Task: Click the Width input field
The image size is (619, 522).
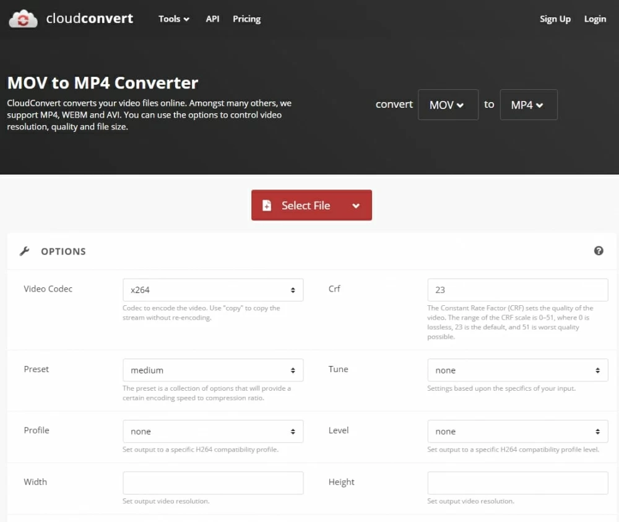Action: coord(213,482)
